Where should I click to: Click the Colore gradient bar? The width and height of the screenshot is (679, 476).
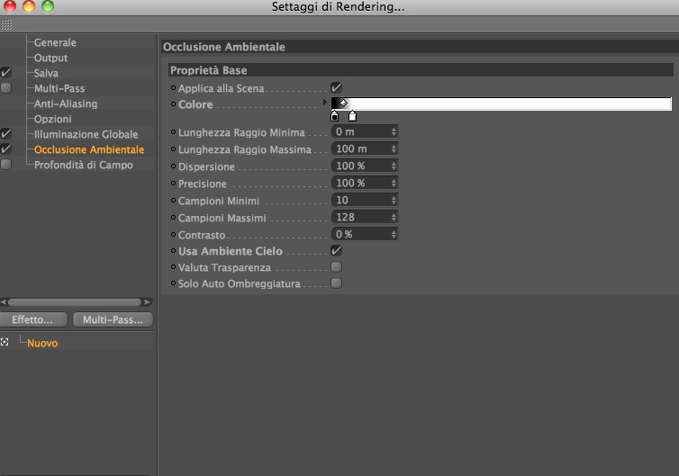tap(502, 103)
